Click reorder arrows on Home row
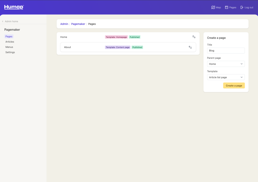 (194, 37)
